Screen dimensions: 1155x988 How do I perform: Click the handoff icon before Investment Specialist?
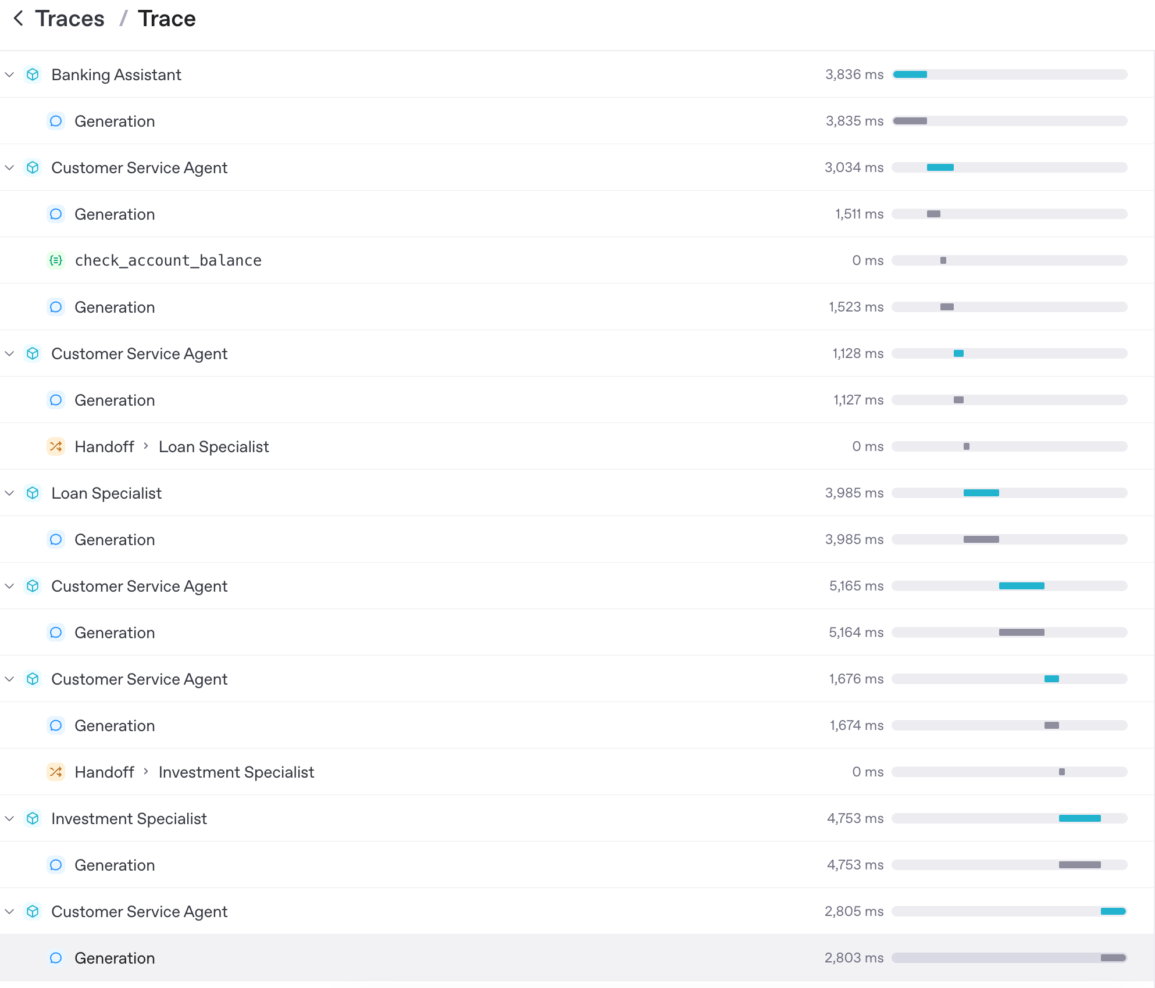click(x=56, y=772)
